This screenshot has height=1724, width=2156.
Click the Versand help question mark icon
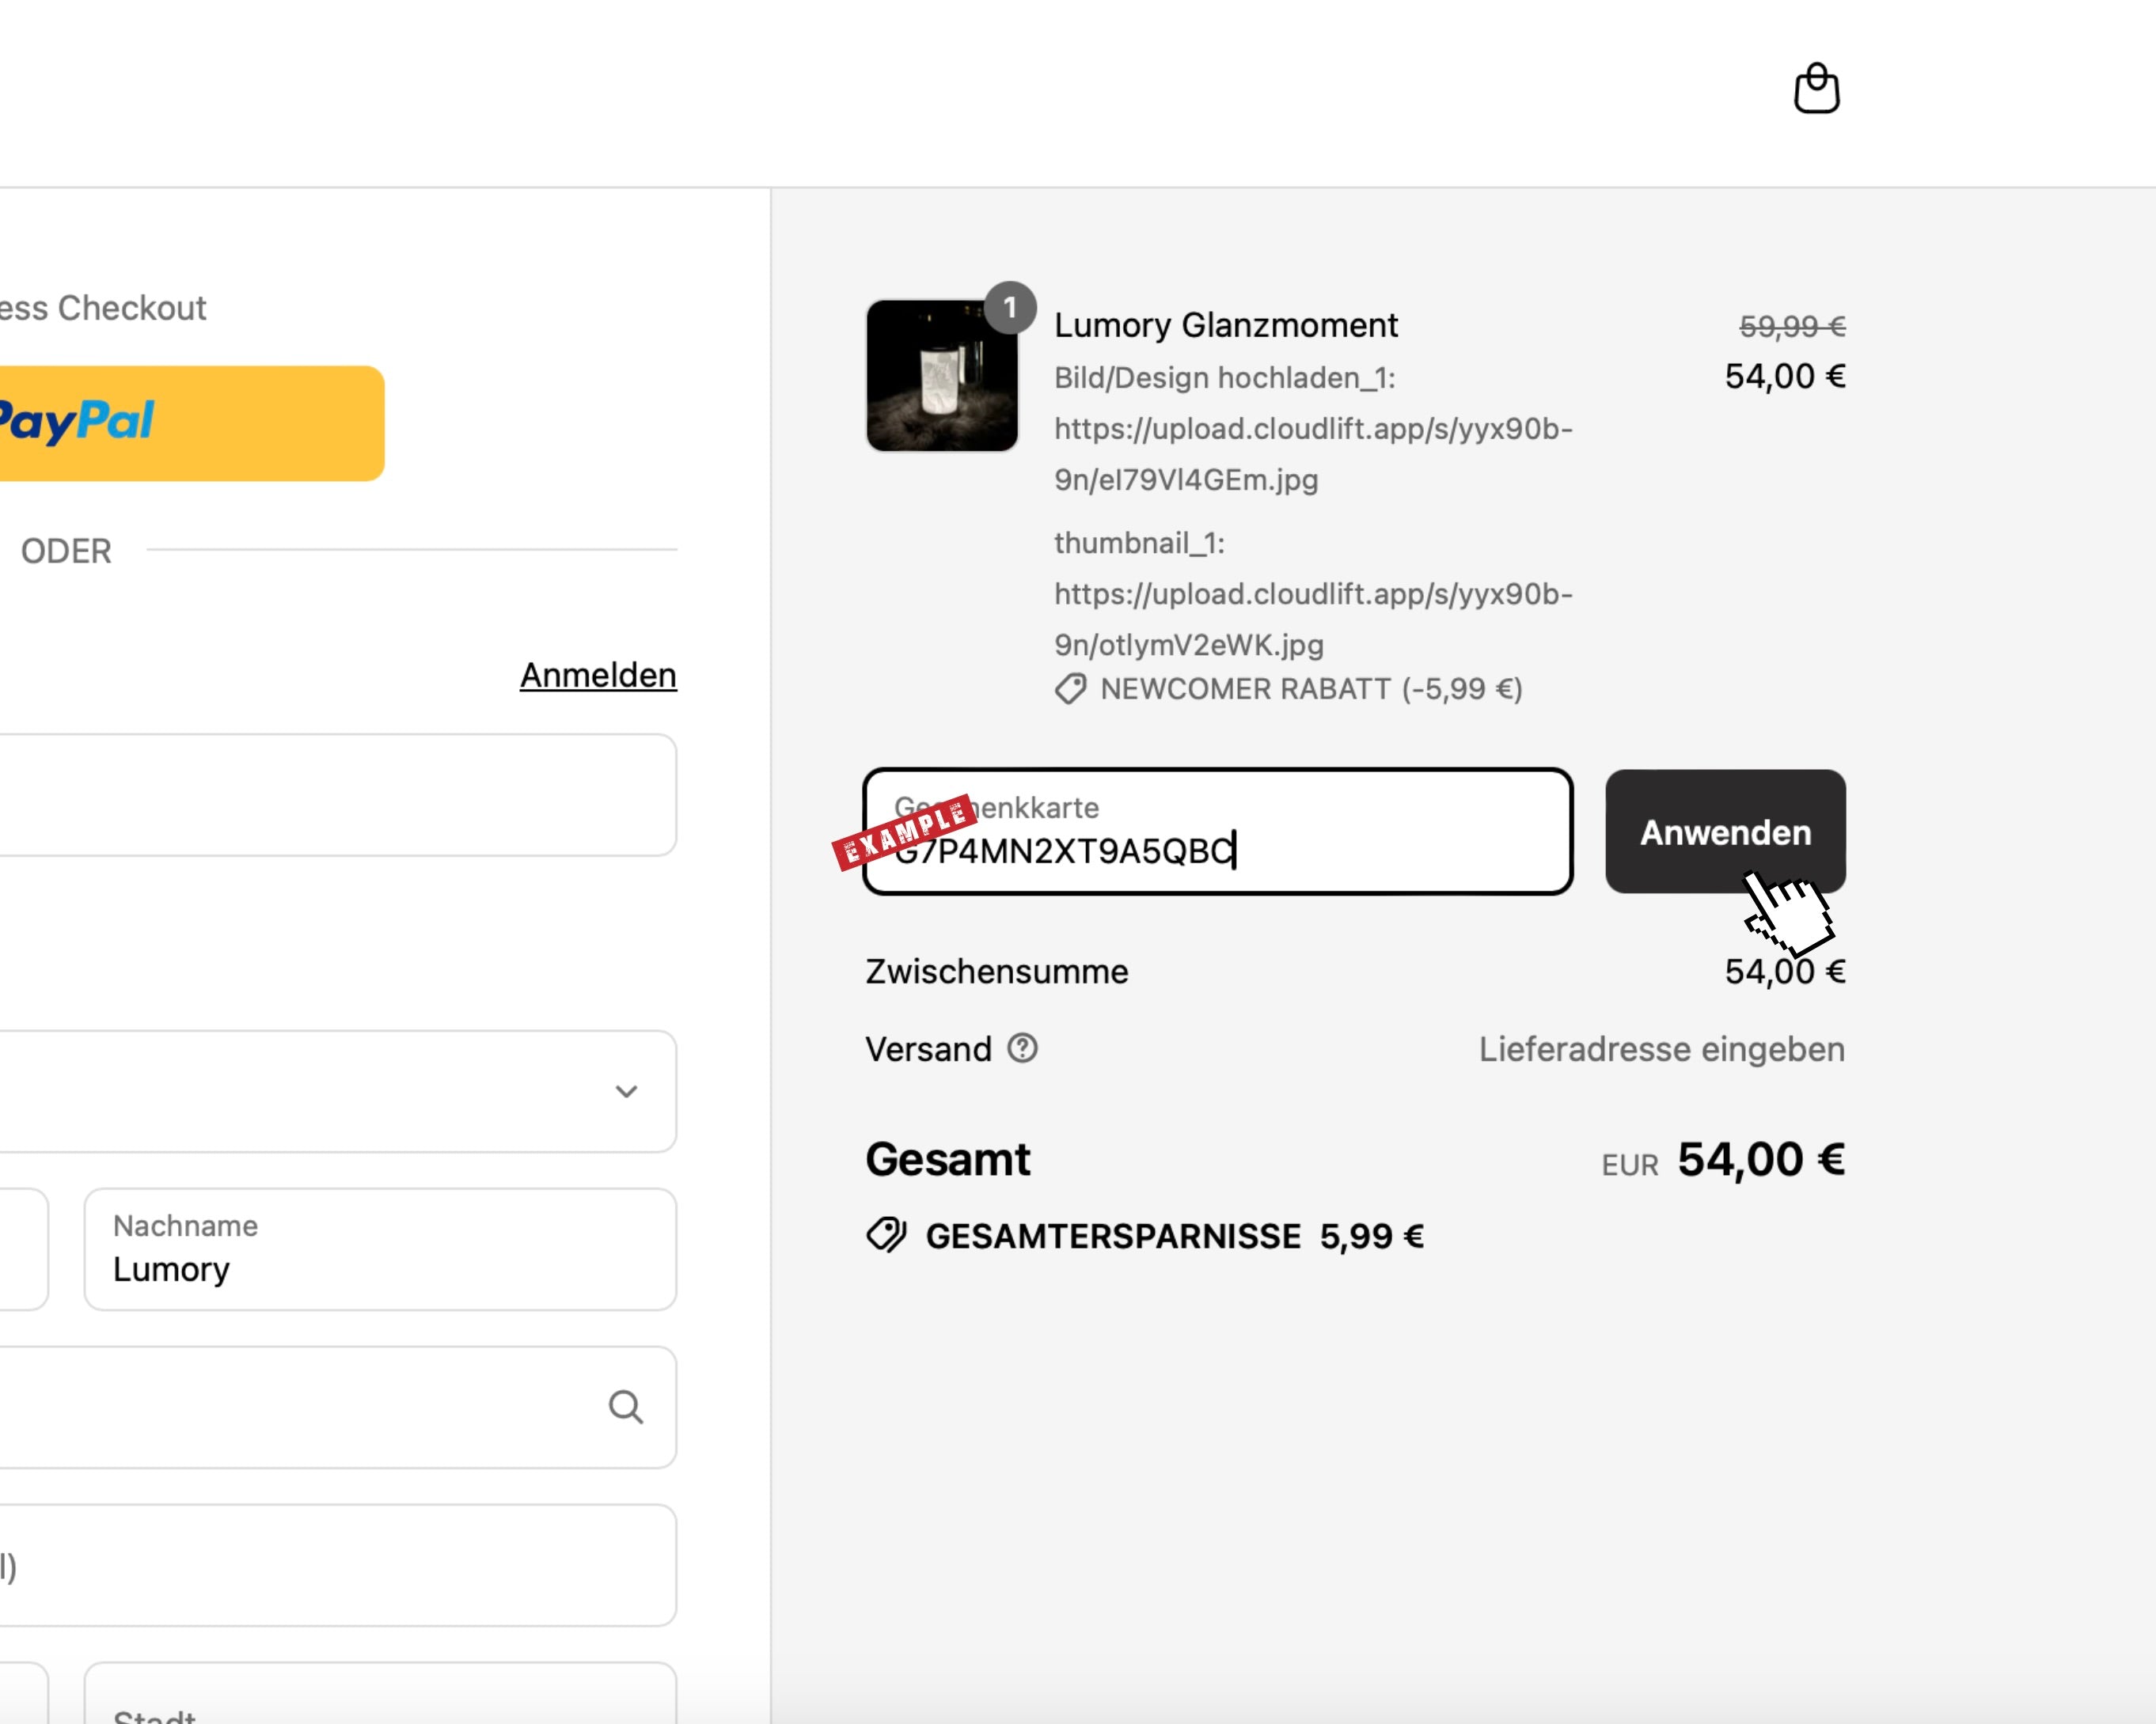click(x=1022, y=1048)
